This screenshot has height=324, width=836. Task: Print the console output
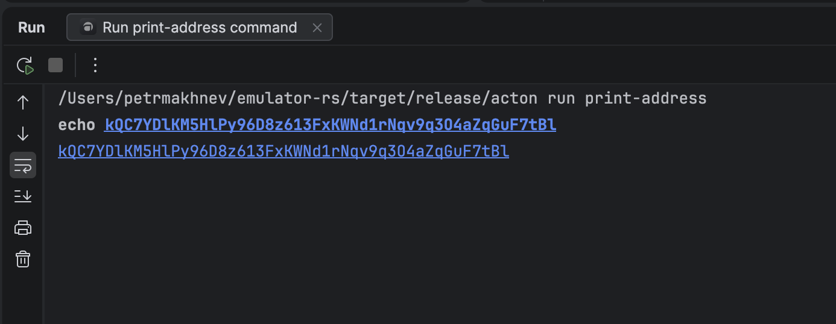click(23, 228)
